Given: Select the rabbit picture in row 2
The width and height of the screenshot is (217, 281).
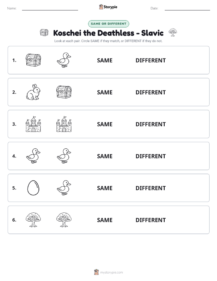Looking at the screenshot, I should coord(33,92).
